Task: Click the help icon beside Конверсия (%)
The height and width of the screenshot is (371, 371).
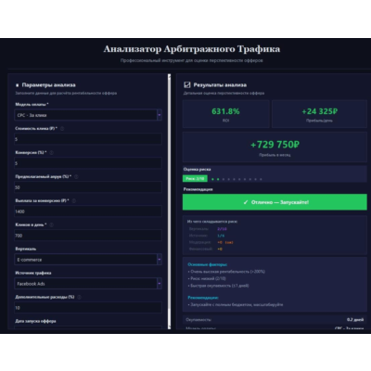Action: point(51,152)
